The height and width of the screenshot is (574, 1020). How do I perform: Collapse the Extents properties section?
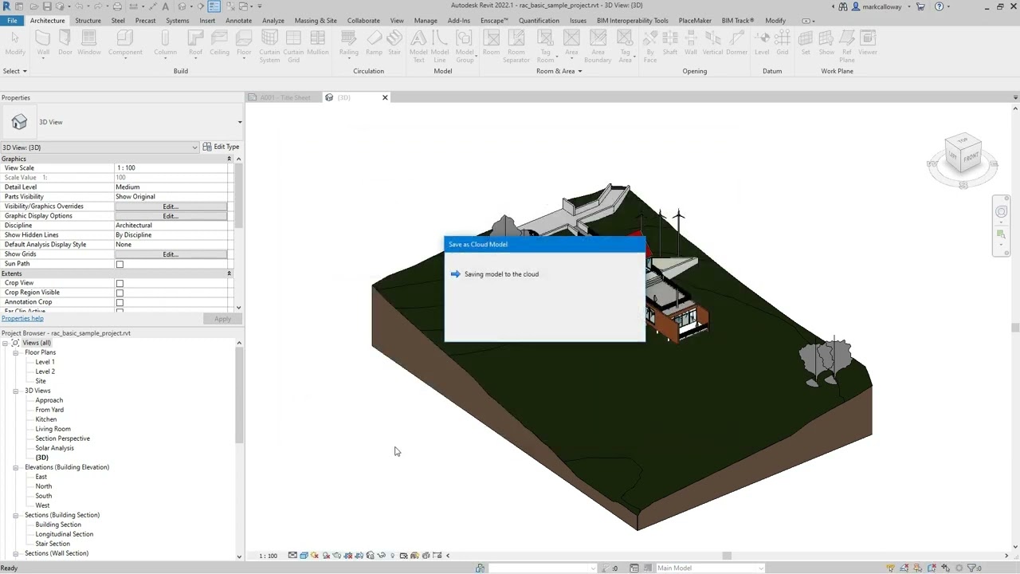point(229,273)
